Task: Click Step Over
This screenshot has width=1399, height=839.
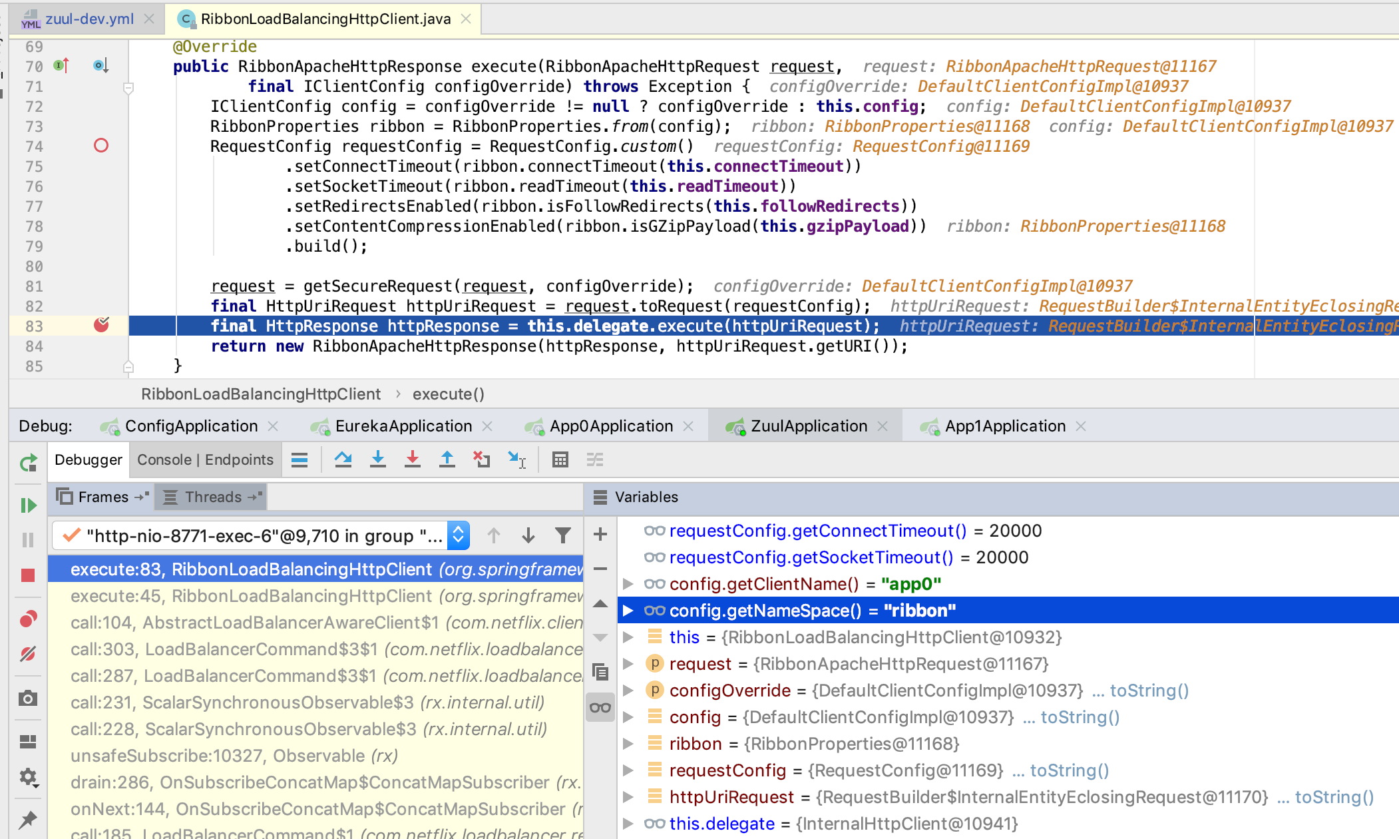Action: (x=343, y=459)
